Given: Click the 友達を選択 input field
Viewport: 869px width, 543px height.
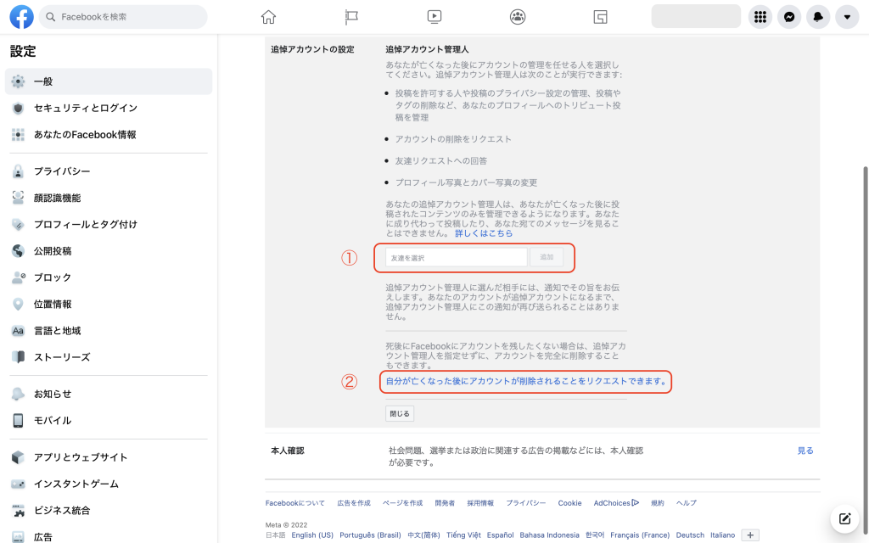Looking at the screenshot, I should [x=456, y=258].
